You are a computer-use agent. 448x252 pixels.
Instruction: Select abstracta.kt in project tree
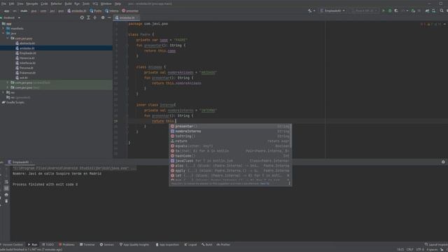click(x=25, y=43)
